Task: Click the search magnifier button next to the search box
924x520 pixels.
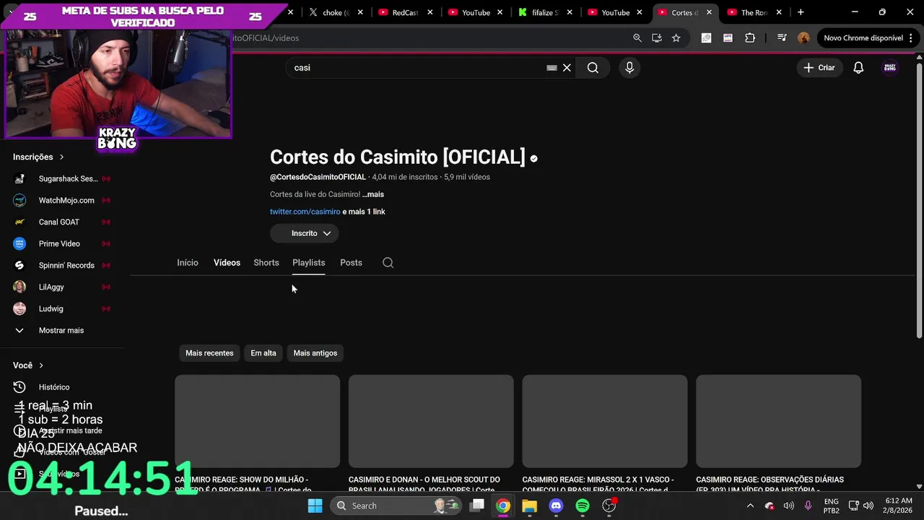Action: (593, 67)
